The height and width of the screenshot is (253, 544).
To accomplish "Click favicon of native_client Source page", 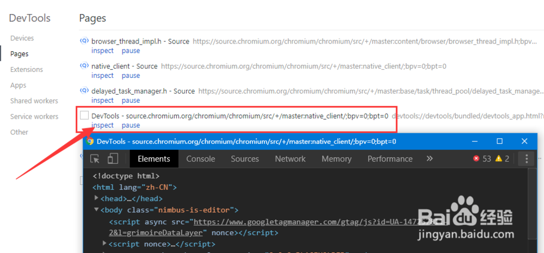I will click(x=84, y=66).
